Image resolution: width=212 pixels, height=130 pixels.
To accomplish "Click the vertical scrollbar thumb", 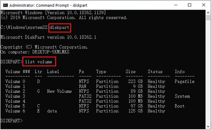I will 208,18.
